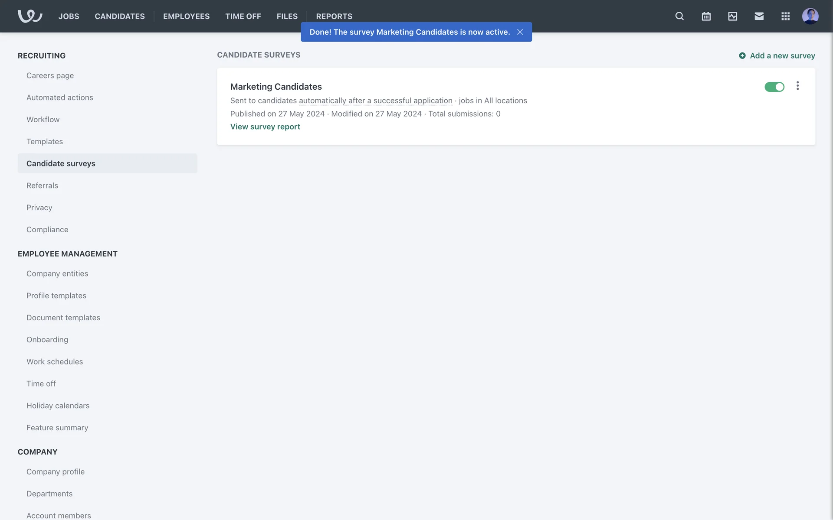The width and height of the screenshot is (833, 520).
Task: Open the search icon in header
Action: pyautogui.click(x=679, y=16)
